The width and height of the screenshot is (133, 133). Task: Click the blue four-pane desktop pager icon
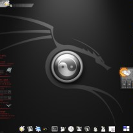126,129
